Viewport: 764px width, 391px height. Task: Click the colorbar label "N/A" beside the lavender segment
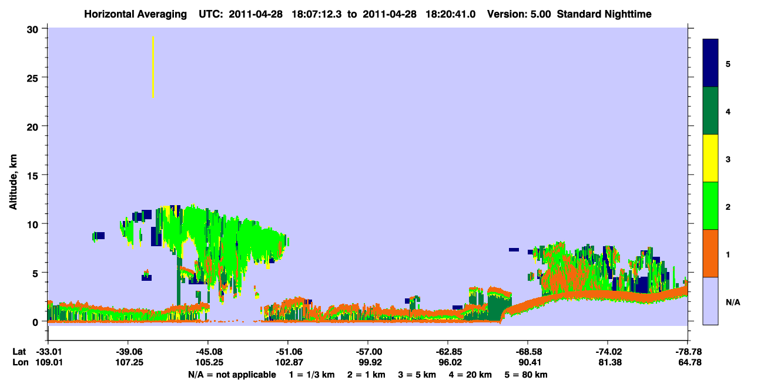point(733,302)
